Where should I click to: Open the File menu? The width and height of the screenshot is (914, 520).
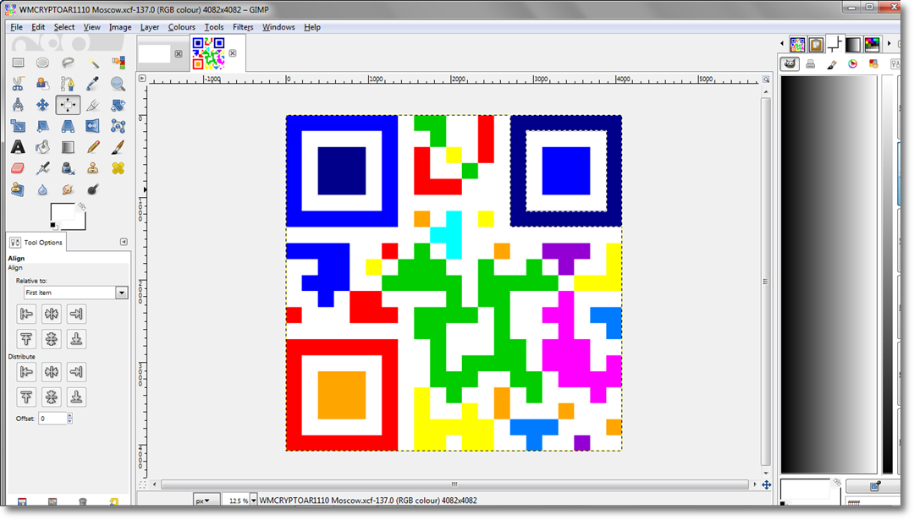point(16,27)
